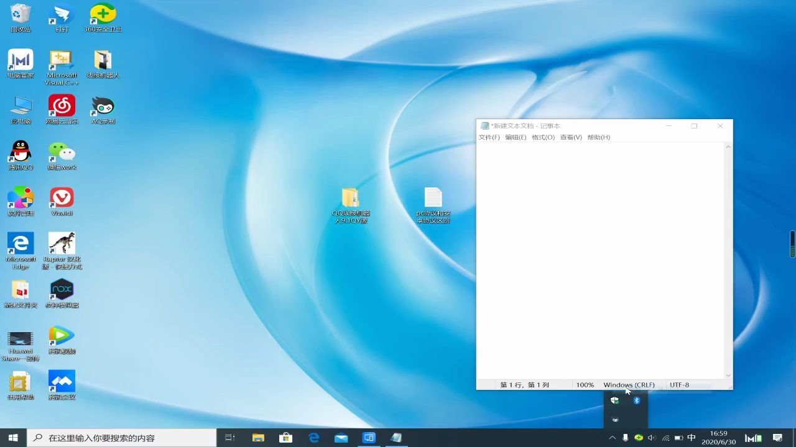Select the 微信work desktop shortcut

click(x=62, y=156)
